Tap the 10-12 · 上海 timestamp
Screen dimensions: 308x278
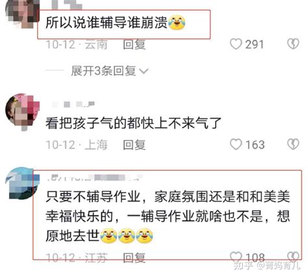pos(77,145)
